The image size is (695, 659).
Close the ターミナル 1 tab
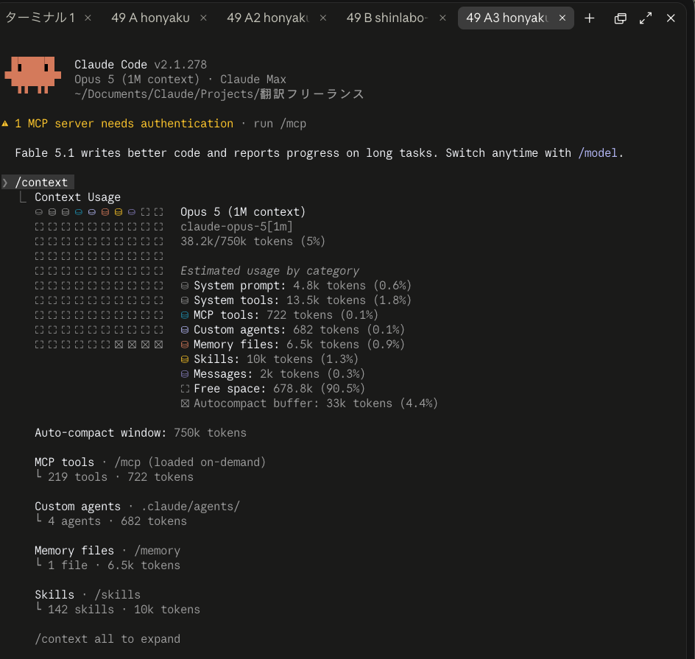88,18
